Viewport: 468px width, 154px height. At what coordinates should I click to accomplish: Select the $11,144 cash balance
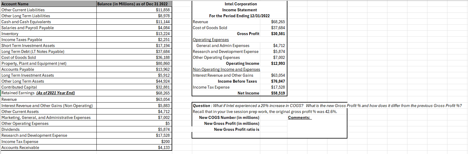click(x=134, y=22)
